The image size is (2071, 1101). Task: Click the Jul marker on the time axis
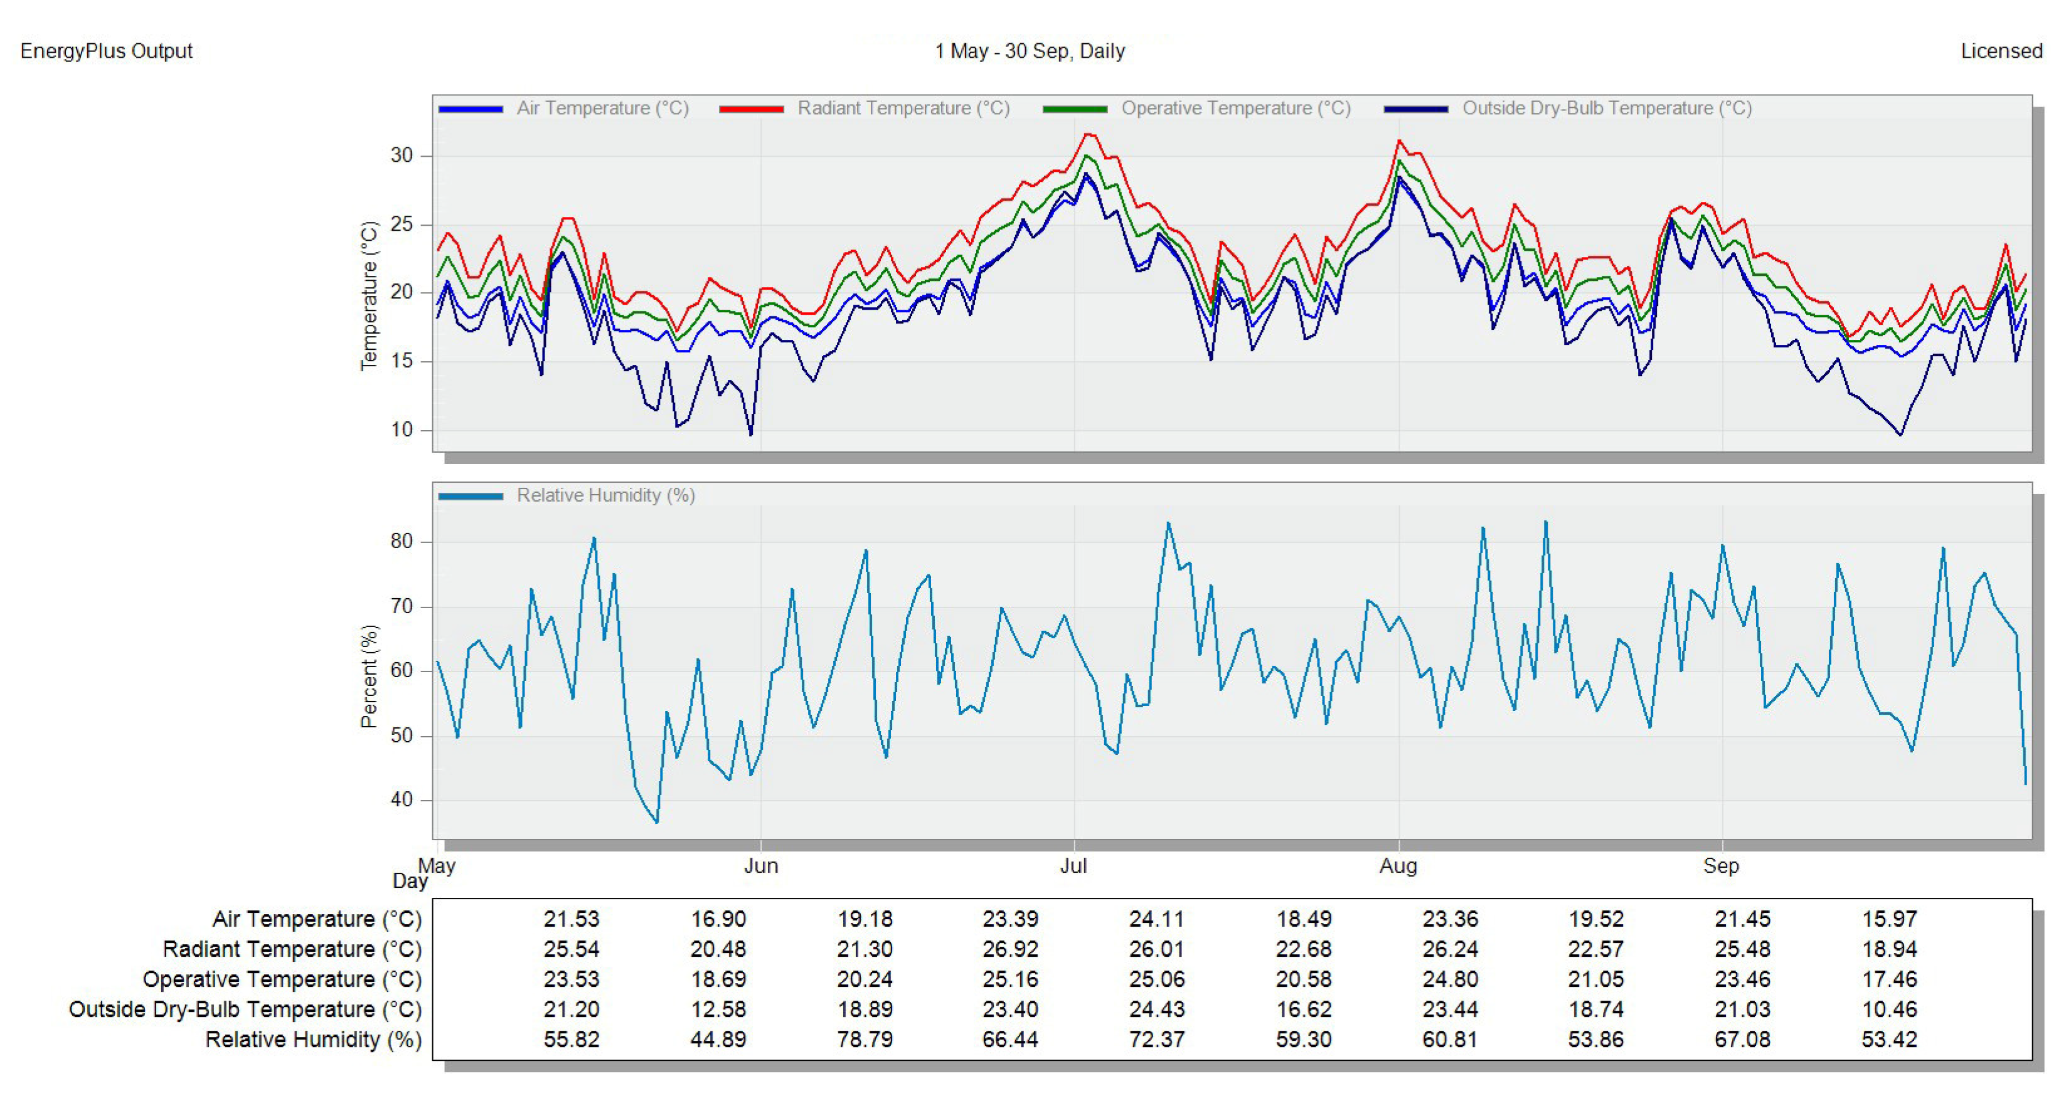click(x=1073, y=865)
